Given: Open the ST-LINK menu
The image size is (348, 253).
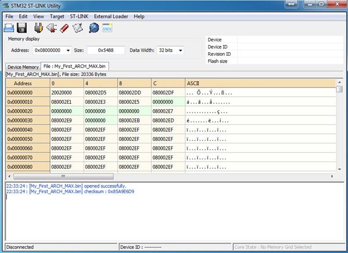Looking at the screenshot, I should point(79,16).
